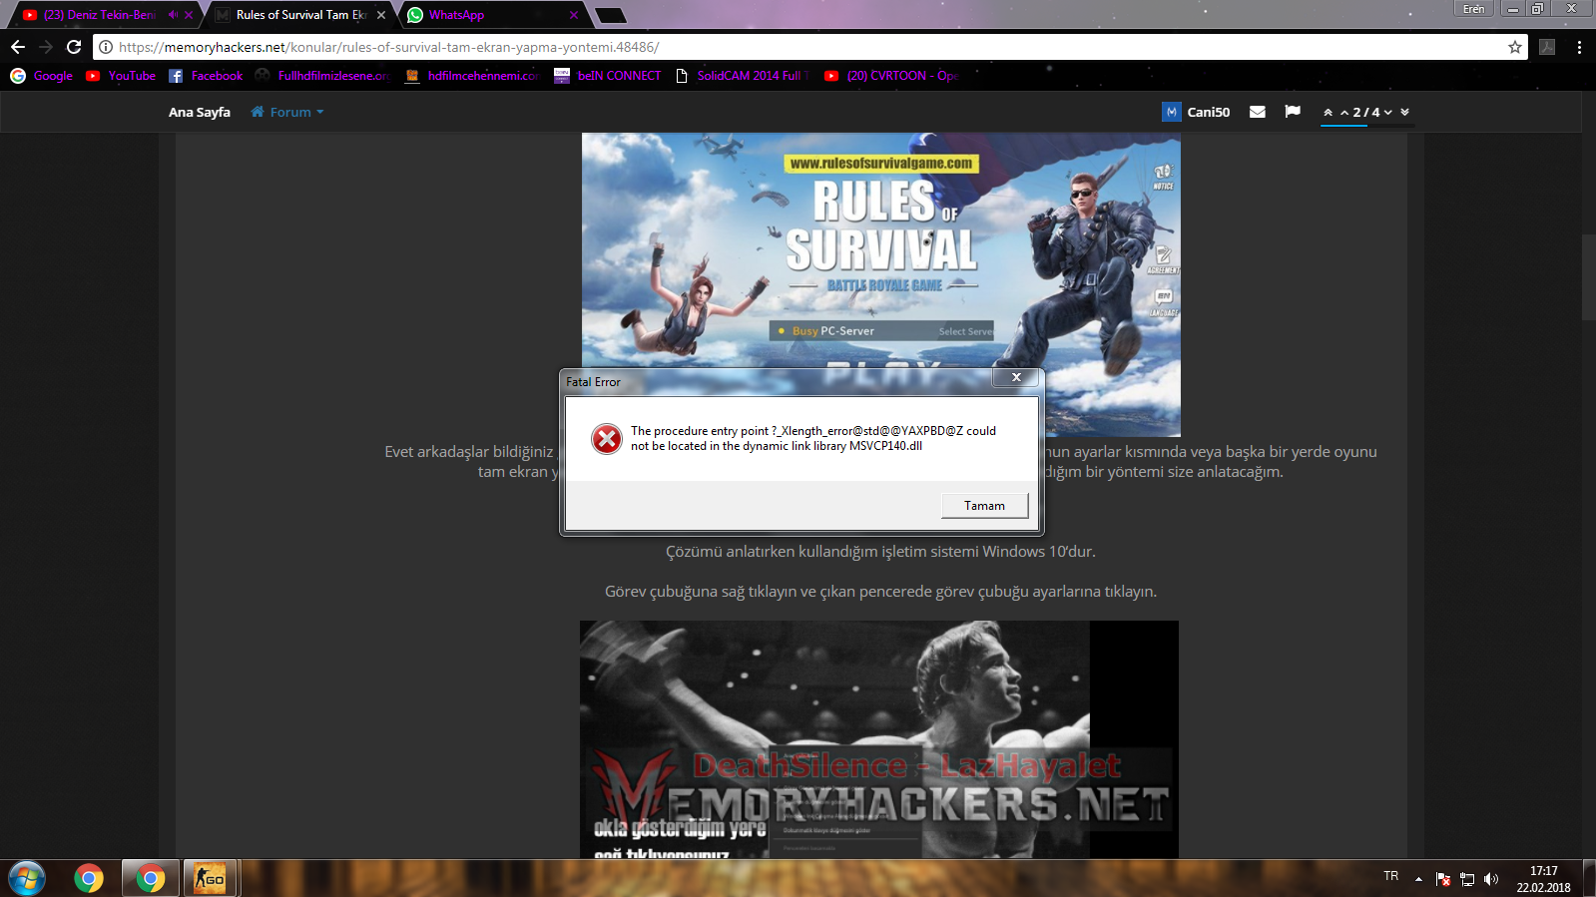The height and width of the screenshot is (897, 1596).
Task: Open the Action Center flag in tray
Action: 1443,879
